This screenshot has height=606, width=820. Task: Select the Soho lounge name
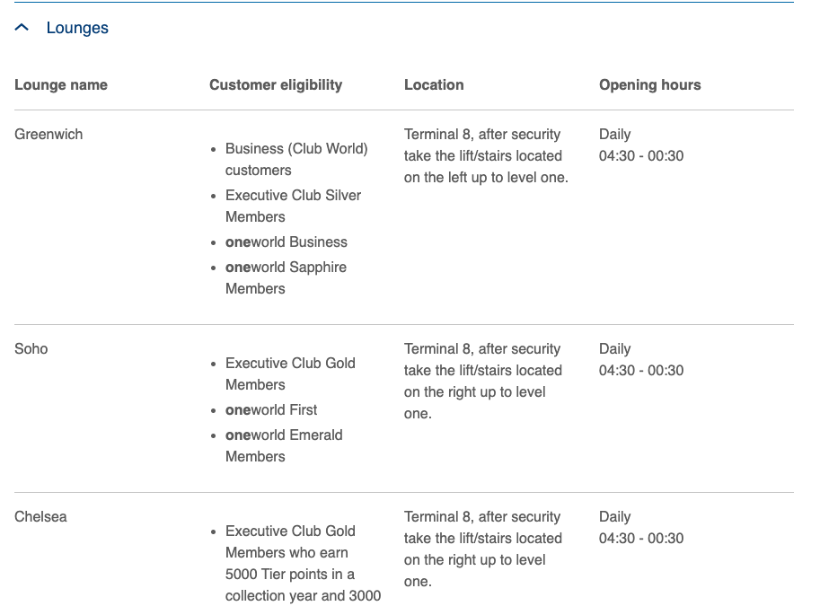pos(31,348)
